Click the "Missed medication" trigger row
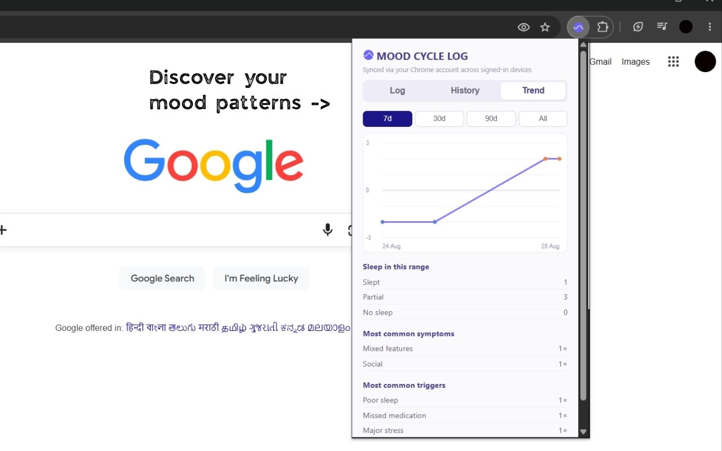This screenshot has width=722, height=451. click(x=465, y=415)
